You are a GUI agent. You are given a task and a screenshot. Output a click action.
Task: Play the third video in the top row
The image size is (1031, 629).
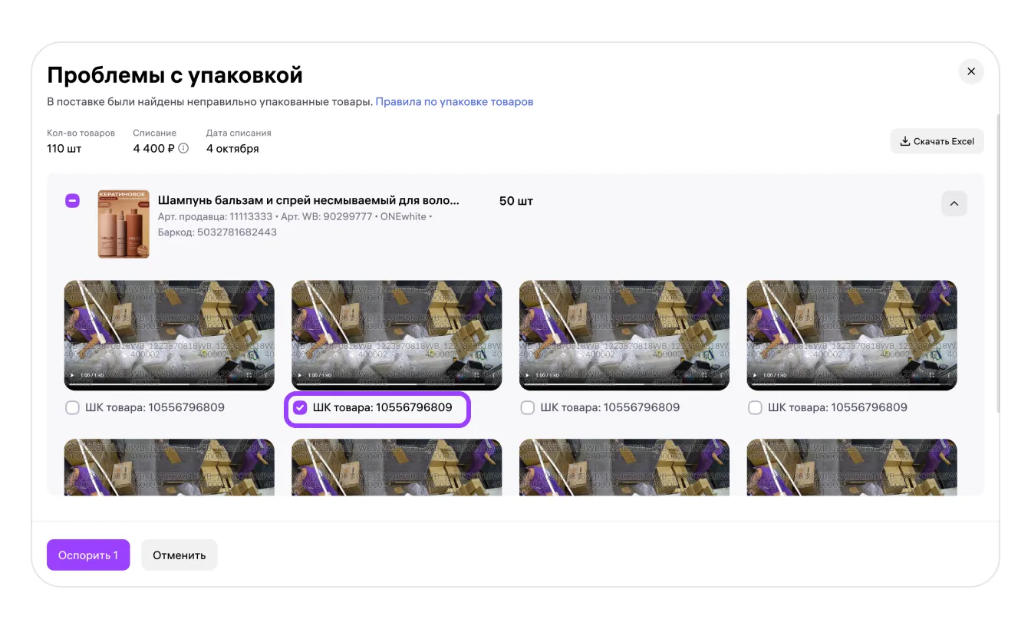(x=527, y=375)
